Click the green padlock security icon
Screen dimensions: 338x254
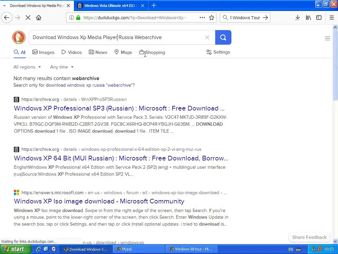(78, 18)
